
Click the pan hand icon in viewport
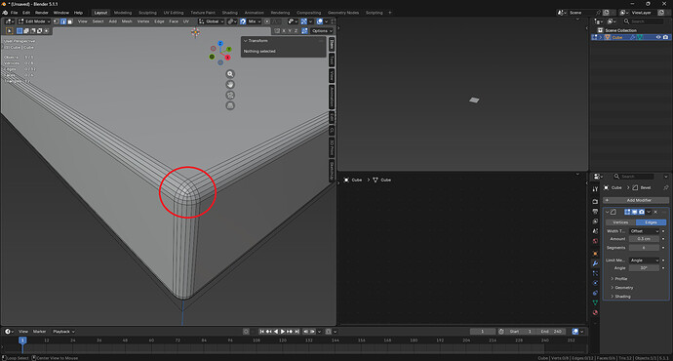(x=230, y=85)
